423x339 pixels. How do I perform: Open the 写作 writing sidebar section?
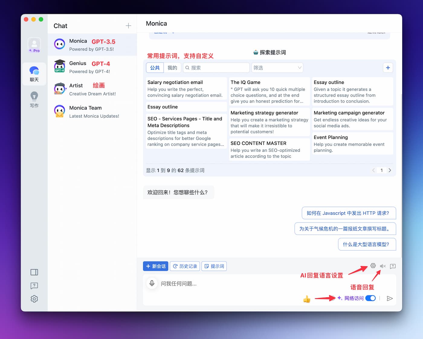click(x=34, y=100)
